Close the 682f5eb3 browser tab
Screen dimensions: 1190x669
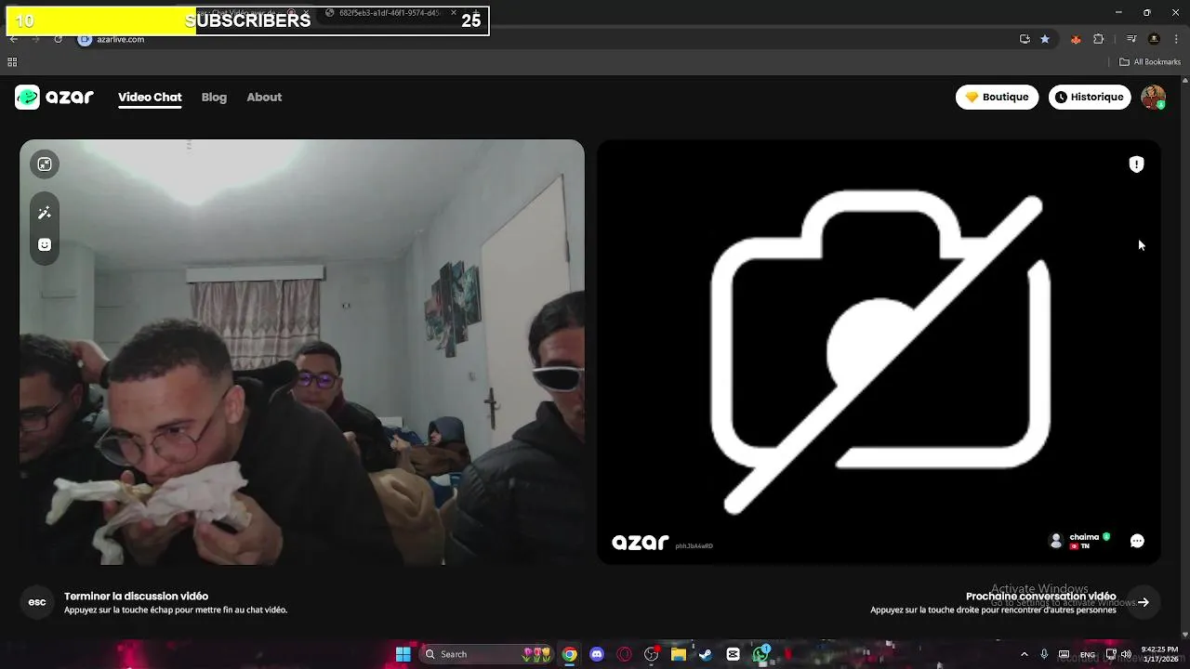coord(454,13)
